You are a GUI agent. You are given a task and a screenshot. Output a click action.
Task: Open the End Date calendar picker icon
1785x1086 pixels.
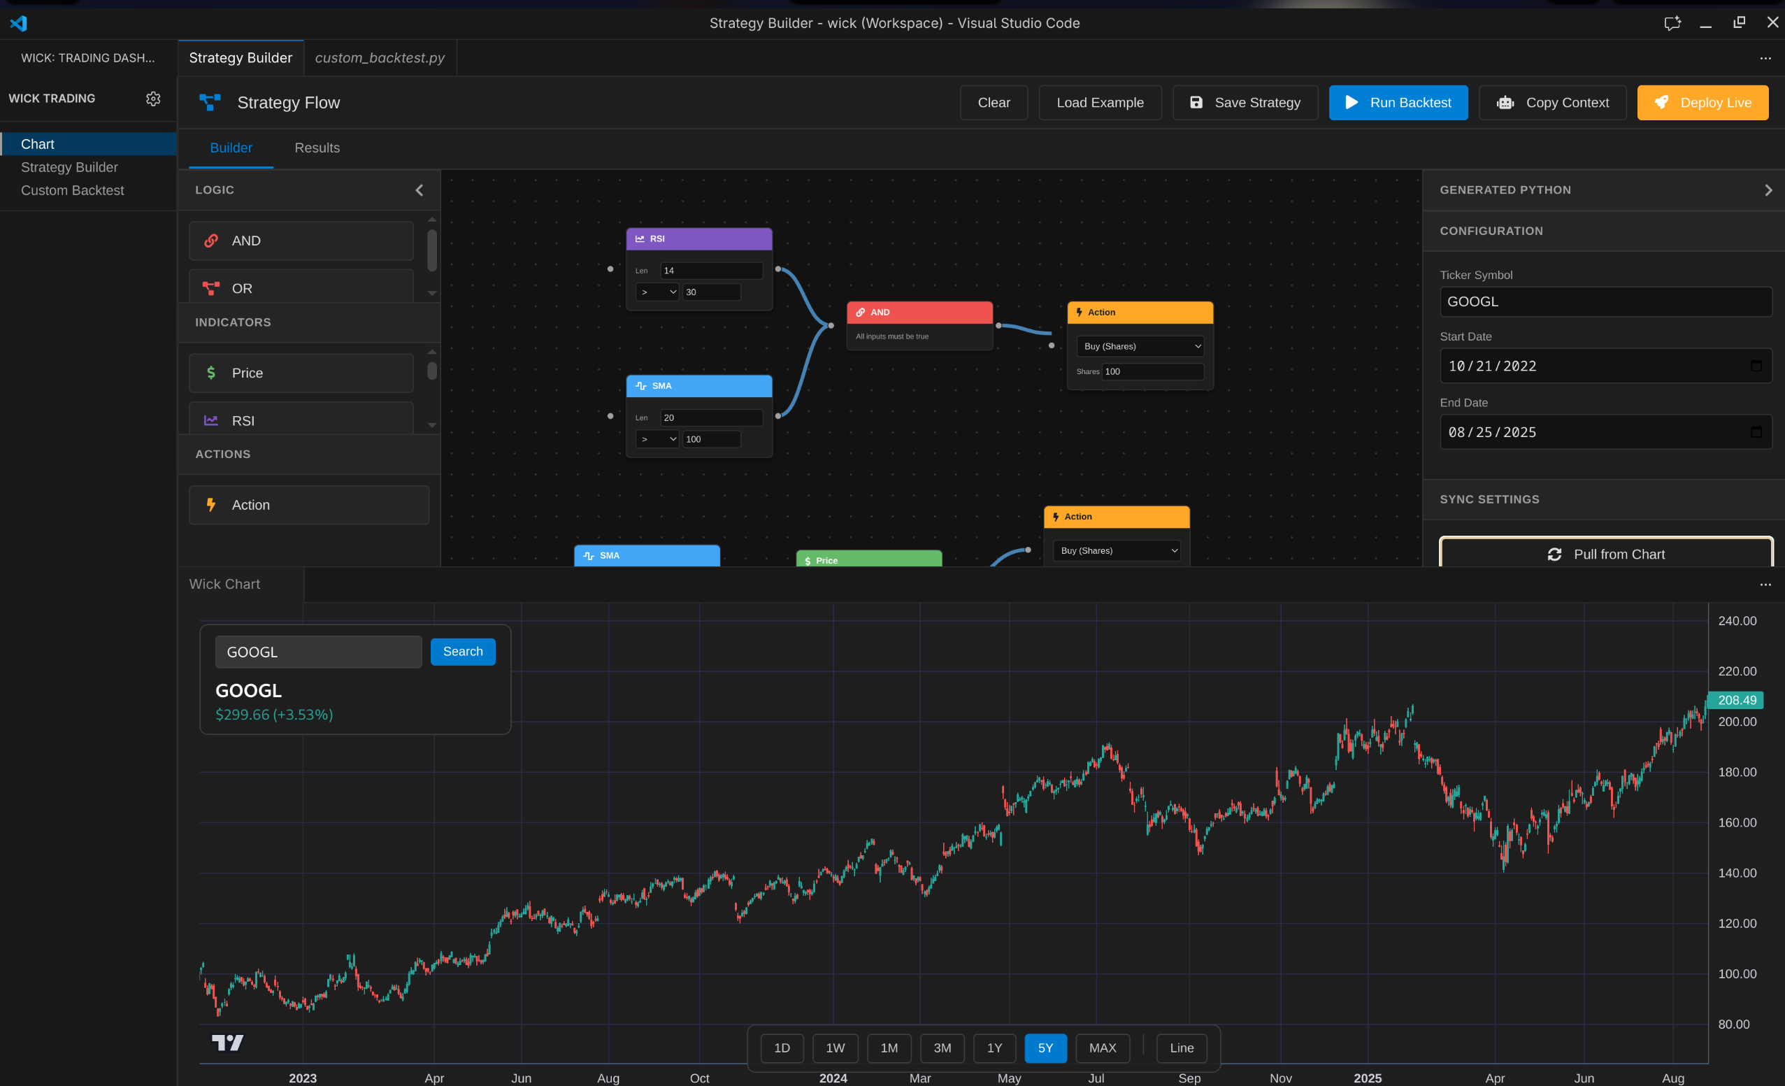pos(1756,431)
